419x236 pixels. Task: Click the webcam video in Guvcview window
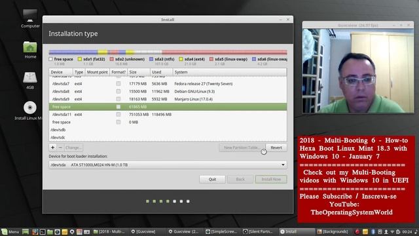pyautogui.click(x=358, y=71)
